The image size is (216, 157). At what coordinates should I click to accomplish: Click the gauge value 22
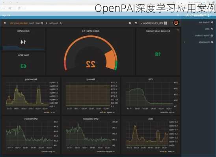pyautogui.click(x=91, y=64)
